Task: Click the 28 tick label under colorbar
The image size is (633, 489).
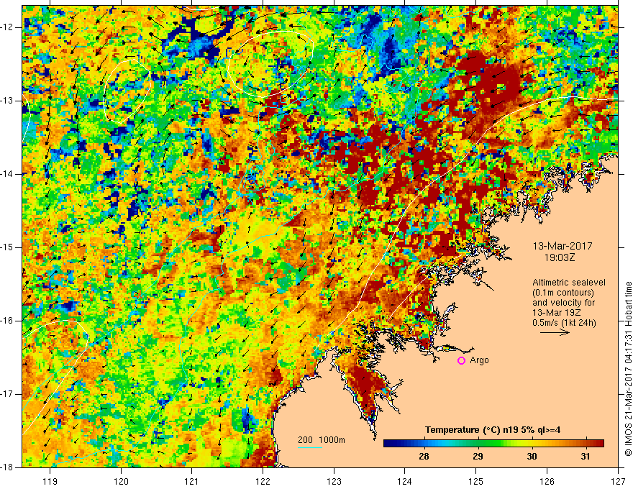Action: pos(424,456)
